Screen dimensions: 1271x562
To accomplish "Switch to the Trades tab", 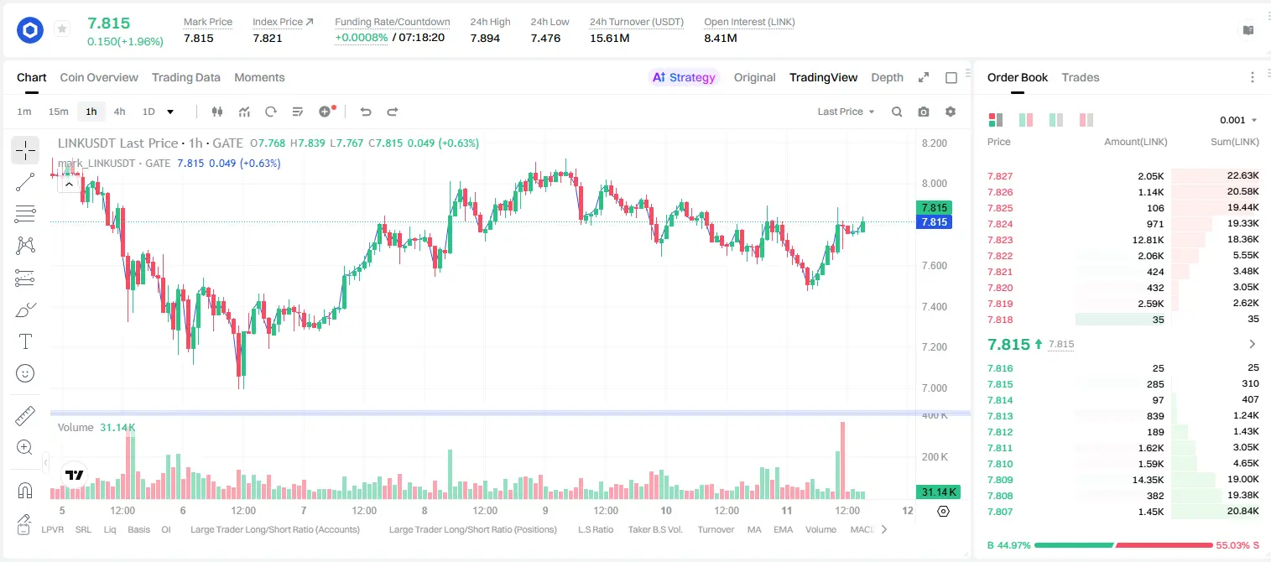I will coord(1080,77).
